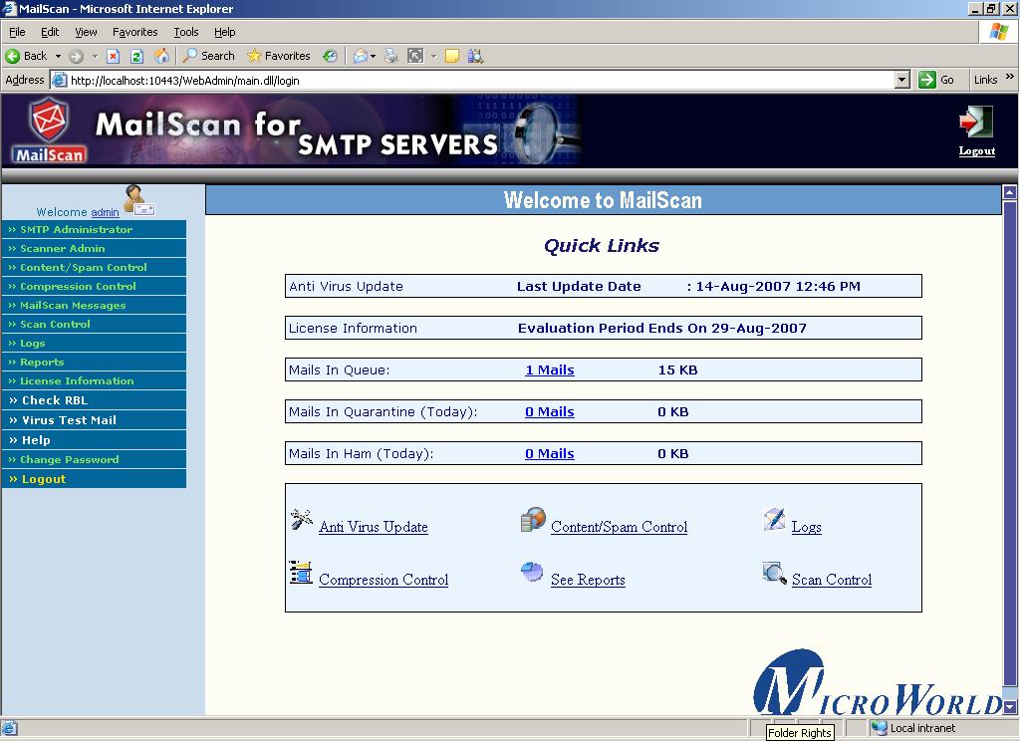Refresh the page using the Refresh icon
Image resolution: width=1022 pixels, height=741 pixels.
(136, 56)
